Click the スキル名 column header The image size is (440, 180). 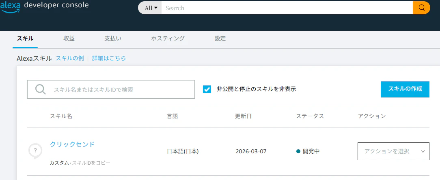pyautogui.click(x=61, y=116)
